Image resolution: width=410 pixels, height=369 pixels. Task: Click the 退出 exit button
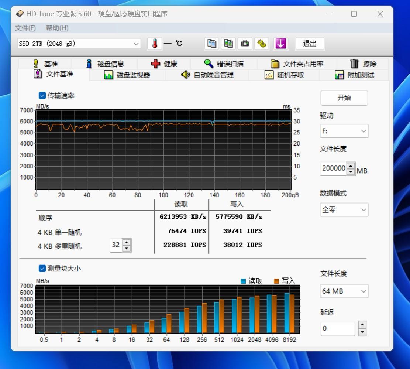click(x=310, y=44)
